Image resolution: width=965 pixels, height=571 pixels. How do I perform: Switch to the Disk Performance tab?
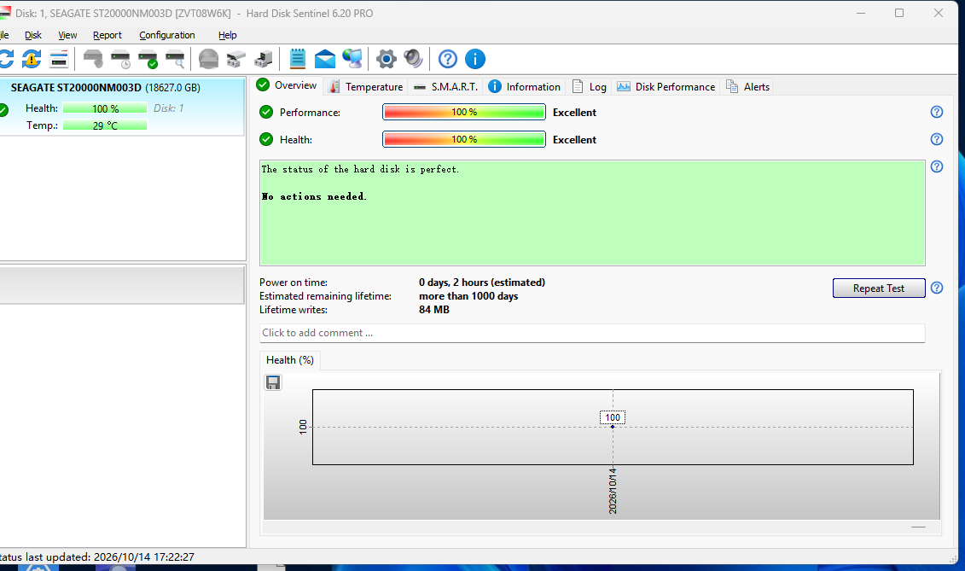point(666,87)
